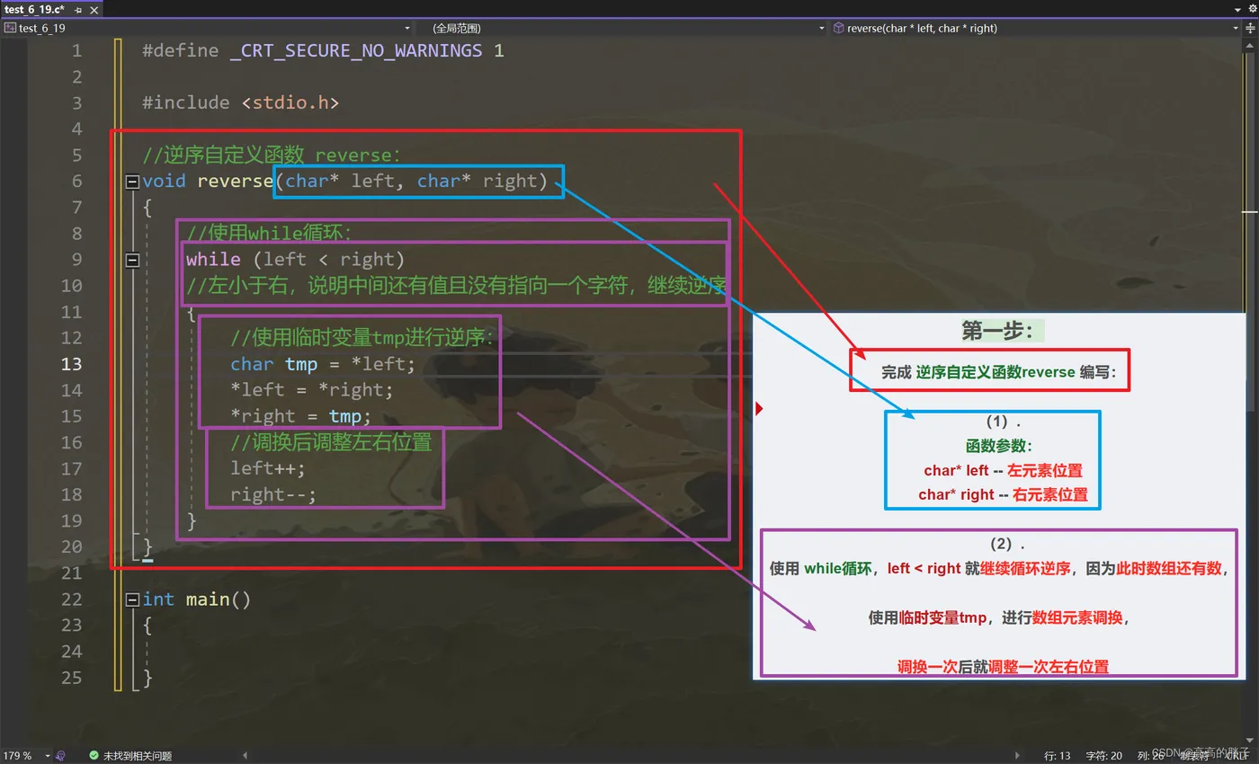1259x764 pixels.
Task: Click the code cleanup broom icon
Action: (61, 756)
